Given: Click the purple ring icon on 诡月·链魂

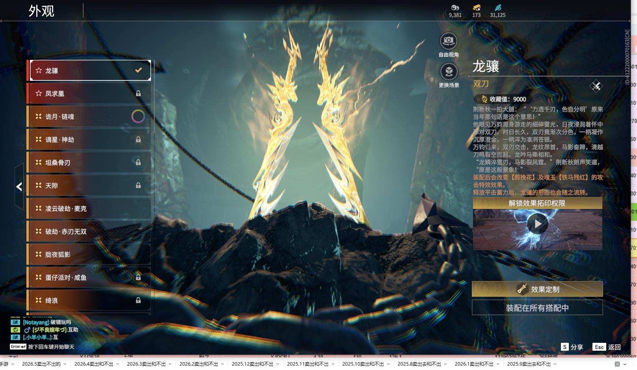Looking at the screenshot, I should pyautogui.click(x=138, y=116).
